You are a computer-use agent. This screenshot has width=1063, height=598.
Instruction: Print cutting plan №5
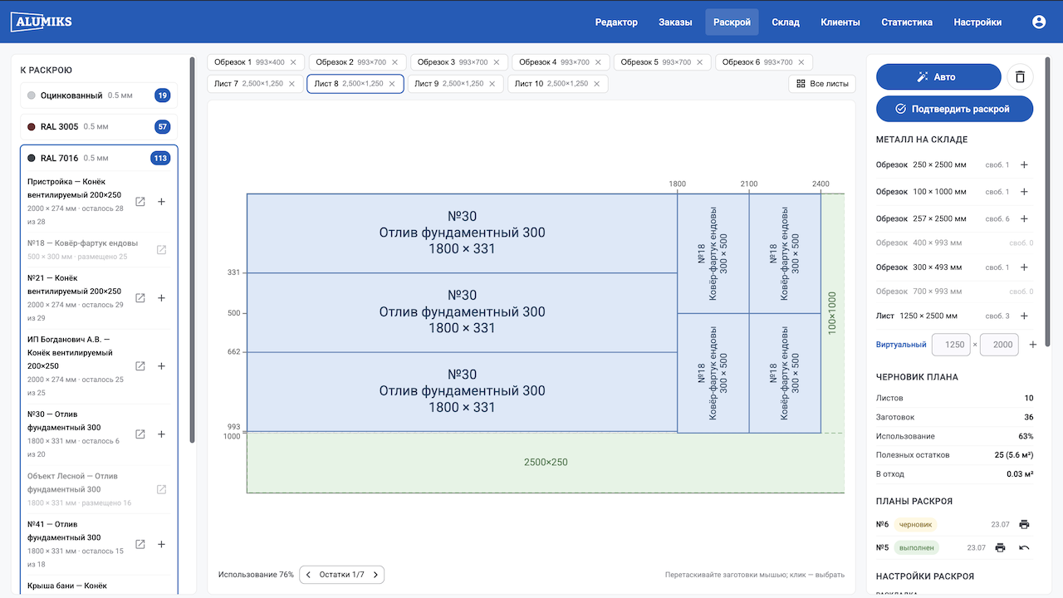pos(1000,547)
